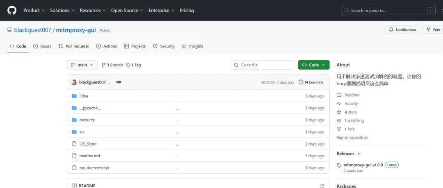Screen dimensions: 443x188
Task: Open the main branch selector dropdown
Action: click(x=82, y=65)
